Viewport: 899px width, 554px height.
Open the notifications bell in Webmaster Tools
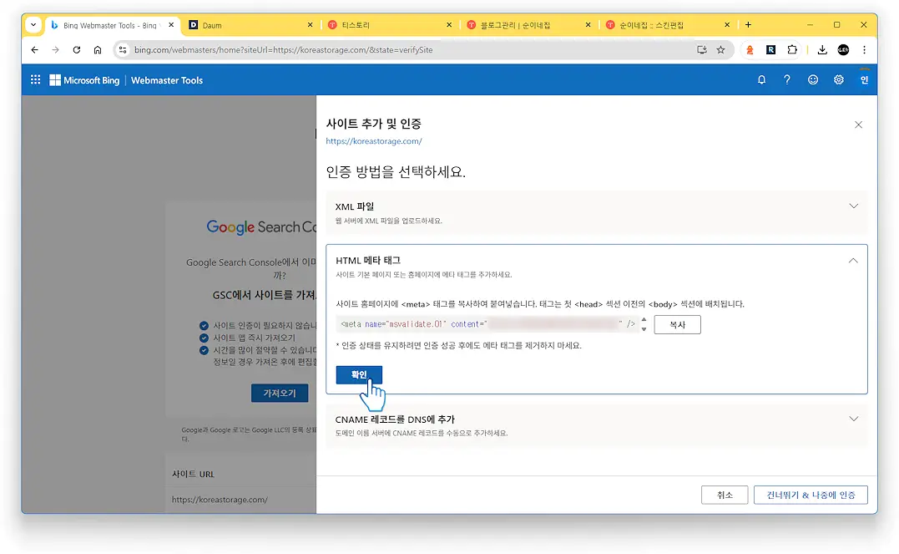(761, 79)
